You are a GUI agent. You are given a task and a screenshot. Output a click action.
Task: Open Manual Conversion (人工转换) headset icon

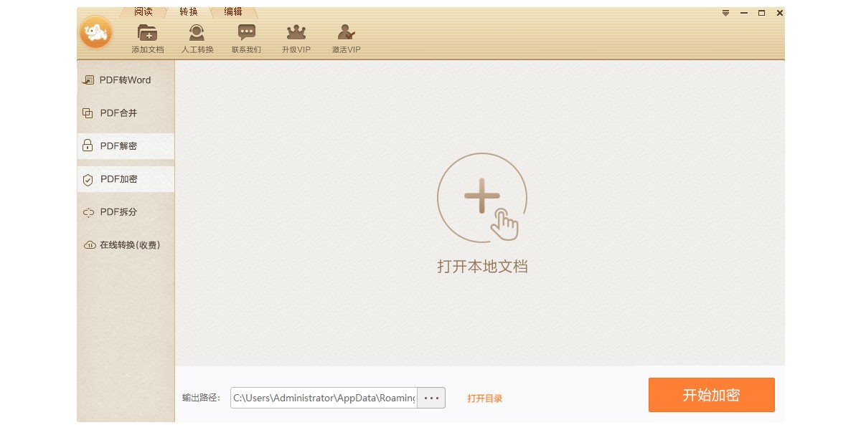click(197, 33)
